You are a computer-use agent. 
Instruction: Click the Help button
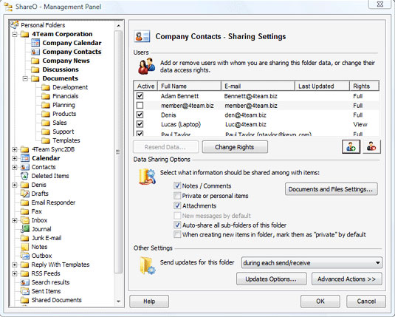point(149,301)
